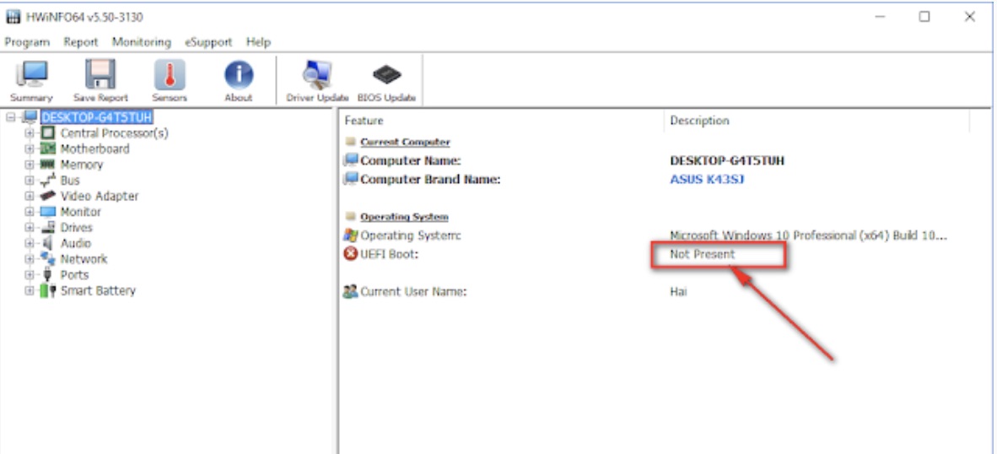Viewport: 997px width, 454px height.
Task: Click the Windows flag icon beside Operating System
Action: pos(350,235)
